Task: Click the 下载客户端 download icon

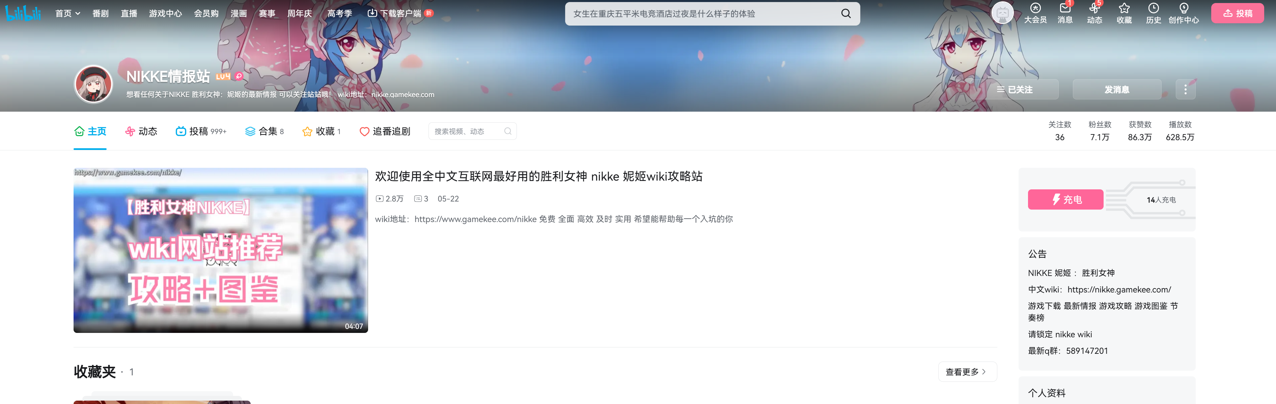Action: pos(372,13)
